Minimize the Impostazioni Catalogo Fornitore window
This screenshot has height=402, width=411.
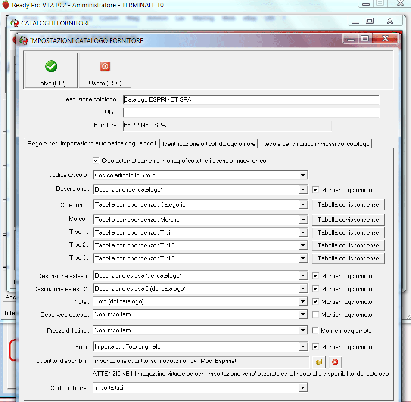[351, 38]
